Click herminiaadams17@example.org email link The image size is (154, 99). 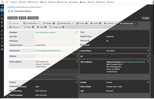pos(48,51)
